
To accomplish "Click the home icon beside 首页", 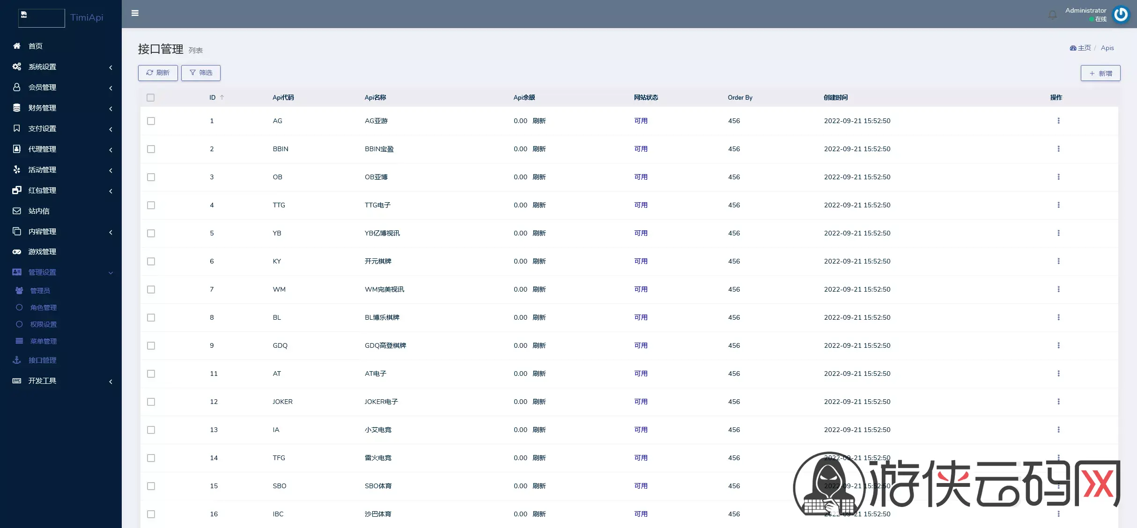I will [17, 46].
